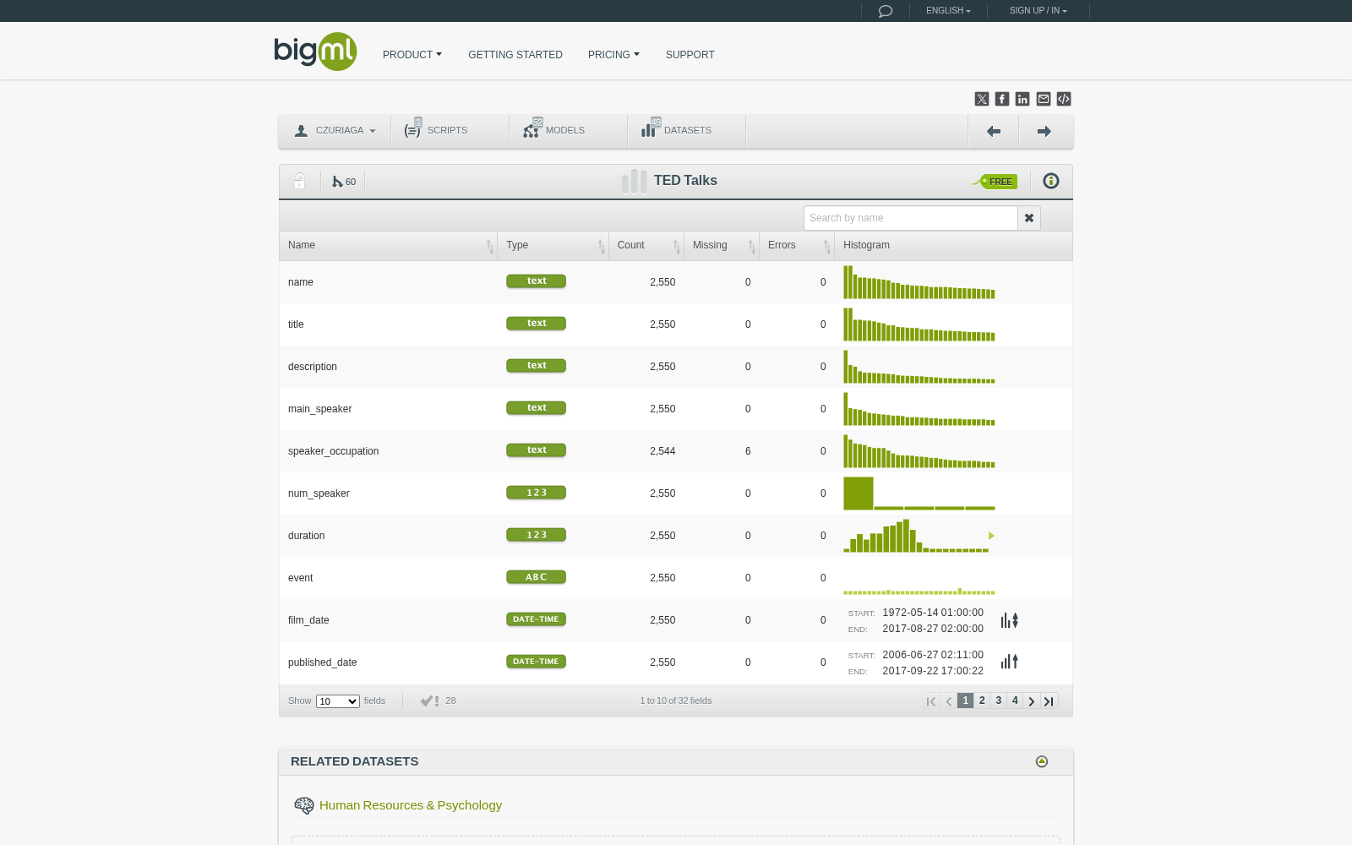Click published_date histogram expand icon
Screen dimensions: 1352x845
click(x=1010, y=662)
